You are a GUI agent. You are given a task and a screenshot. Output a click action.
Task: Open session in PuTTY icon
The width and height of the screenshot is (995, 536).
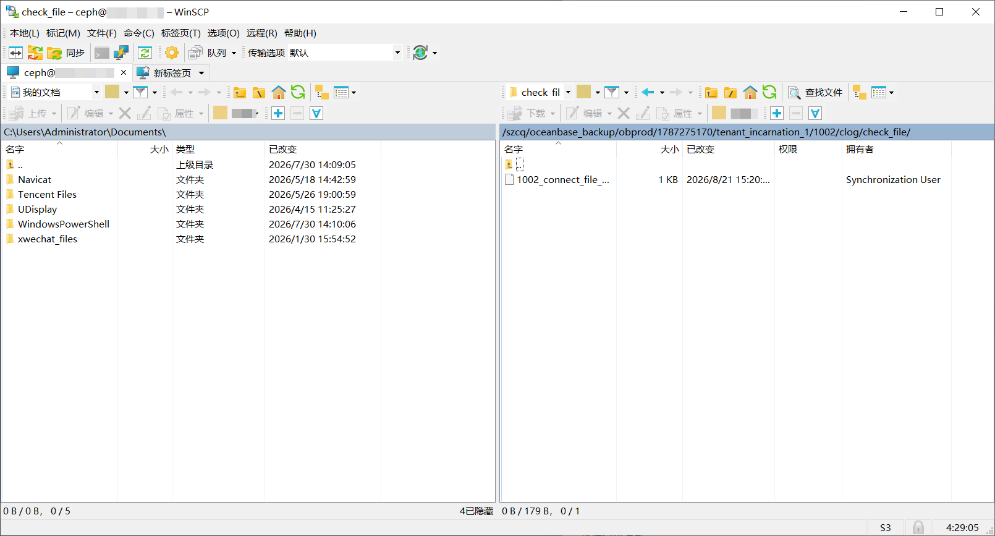121,53
